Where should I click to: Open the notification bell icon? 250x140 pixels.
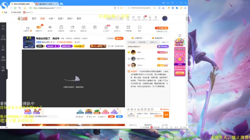pos(150,17)
